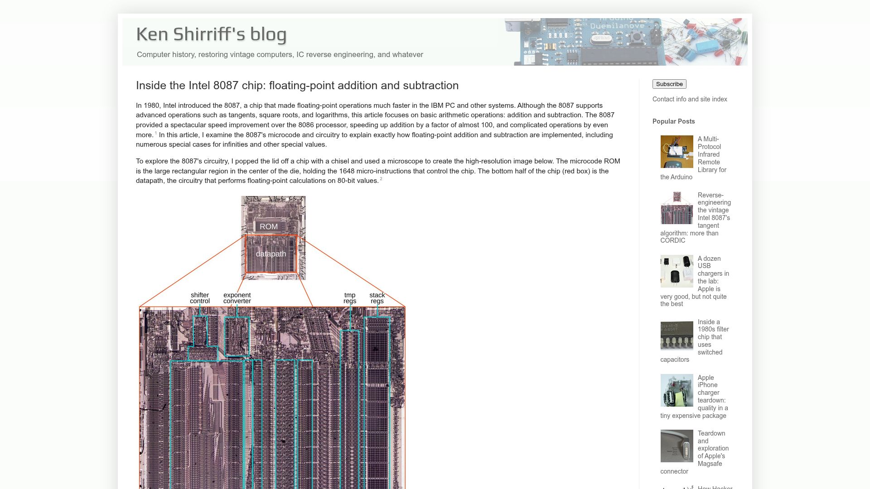Click the article title about 8087 floating-point addition
This screenshot has height=489, width=870.
coord(297,86)
